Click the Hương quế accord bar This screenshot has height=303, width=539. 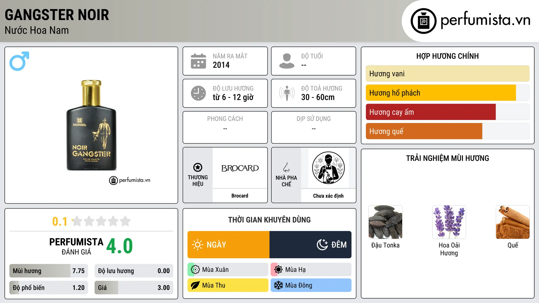click(447, 131)
